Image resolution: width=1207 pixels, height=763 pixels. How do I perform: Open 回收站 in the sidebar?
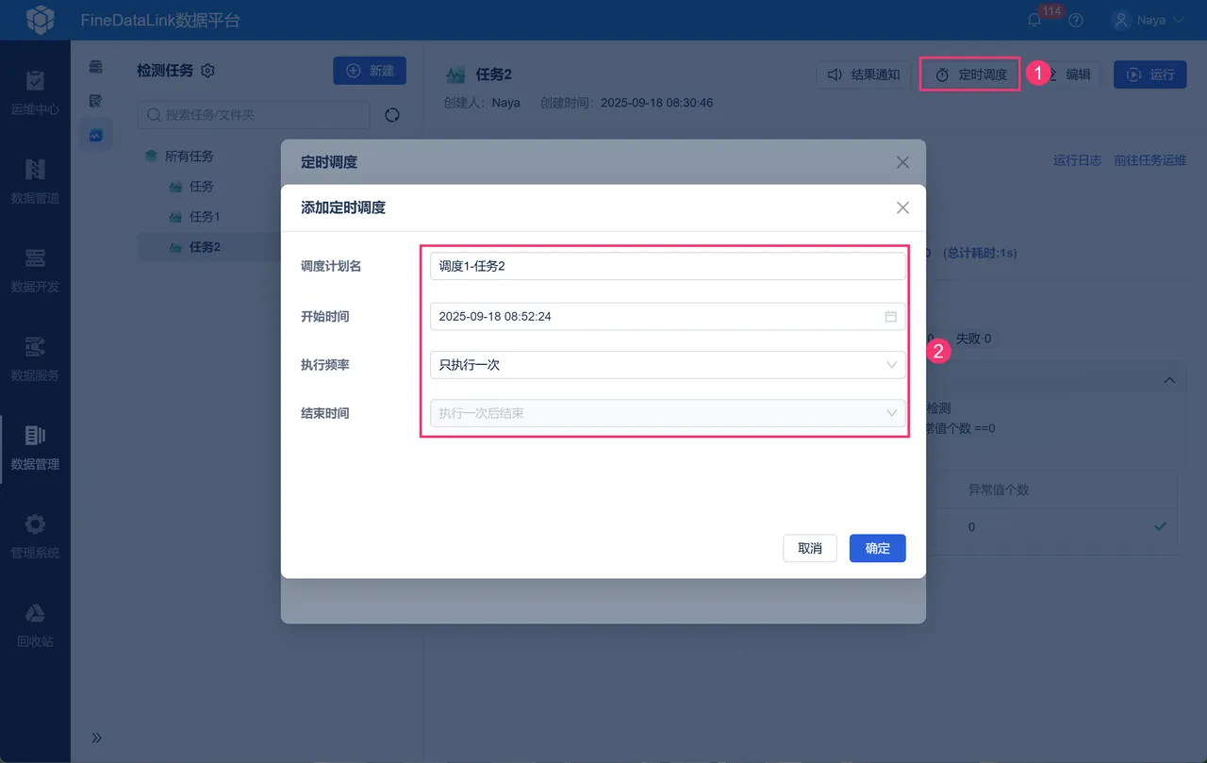[35, 624]
